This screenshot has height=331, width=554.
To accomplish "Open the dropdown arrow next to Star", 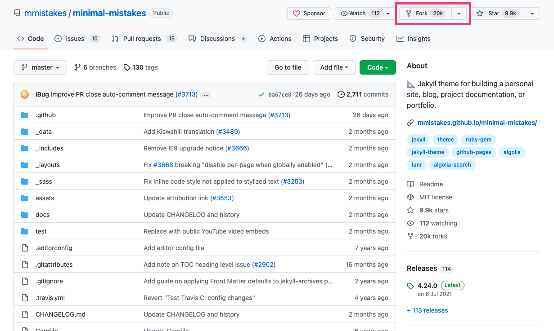I will (532, 13).
